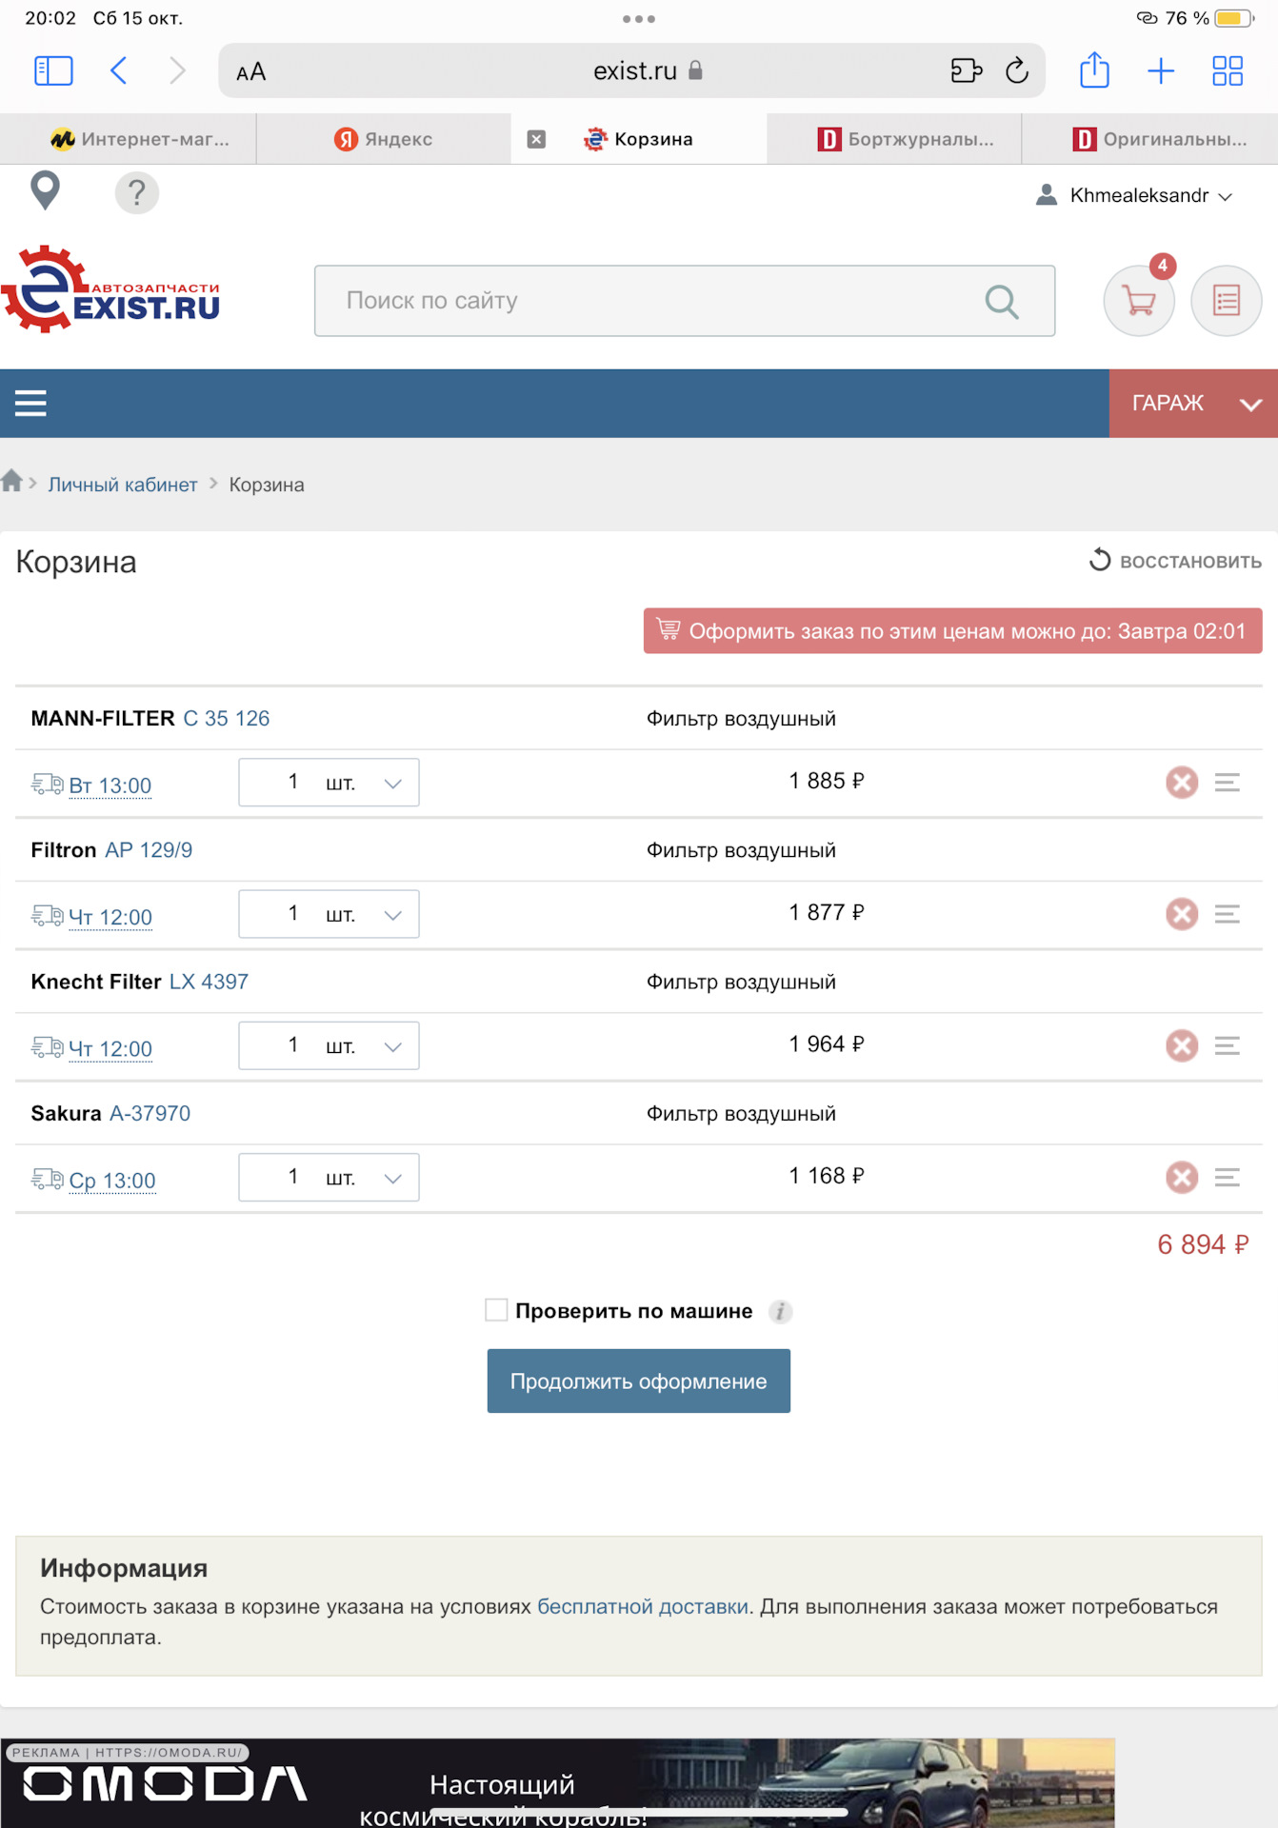Open the "бесплатной доставки" link
The image size is (1278, 1828).
[643, 1606]
